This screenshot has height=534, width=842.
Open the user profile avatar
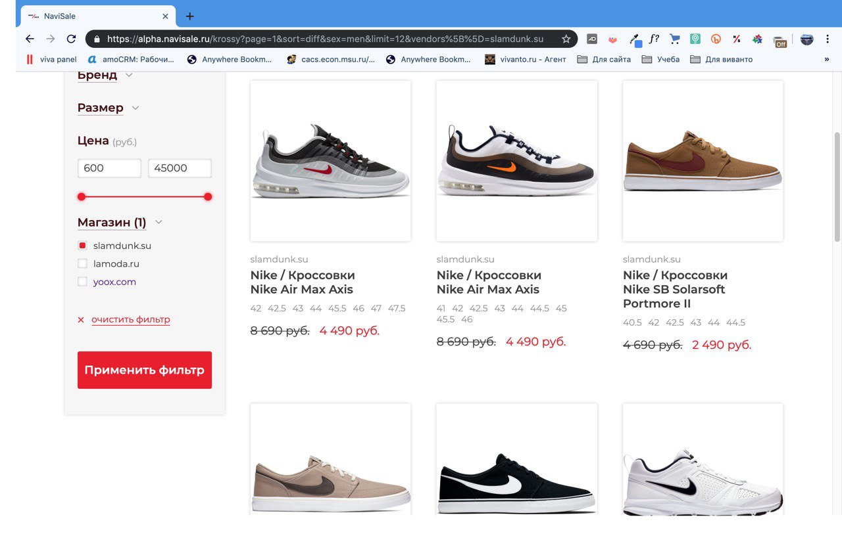[x=807, y=39]
